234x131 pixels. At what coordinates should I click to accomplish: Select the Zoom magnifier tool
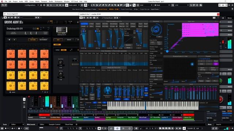coord(115,5)
